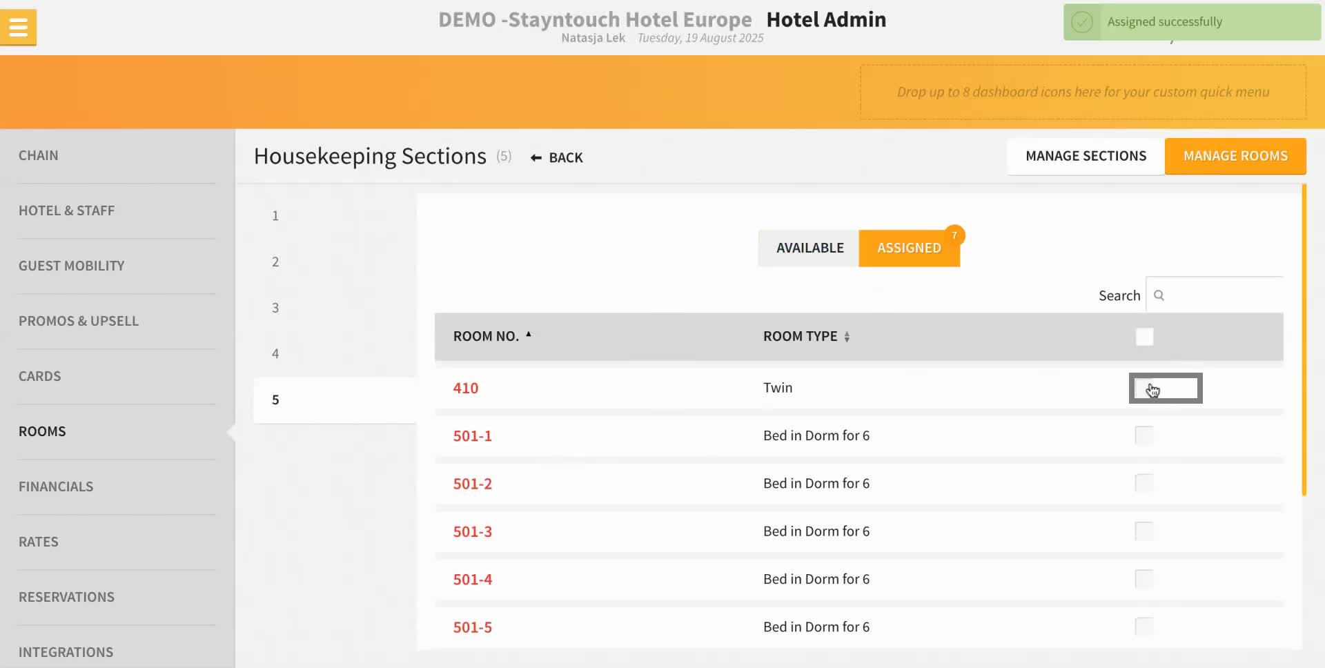Click the Manage Rooms button
The image size is (1325, 668).
(x=1235, y=157)
